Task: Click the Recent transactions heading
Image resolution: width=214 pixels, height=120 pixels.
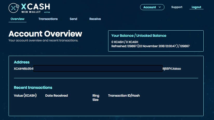Action: click(33, 88)
